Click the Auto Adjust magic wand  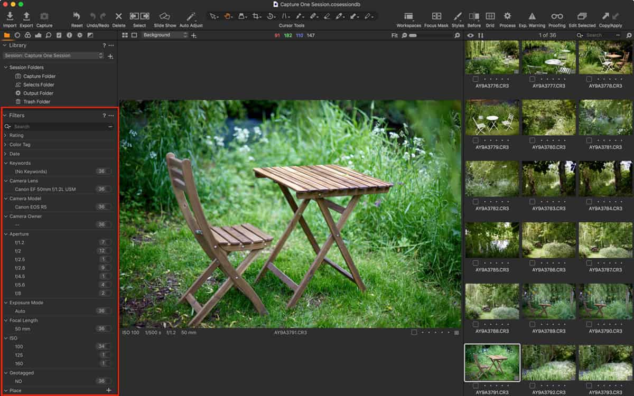tap(191, 17)
